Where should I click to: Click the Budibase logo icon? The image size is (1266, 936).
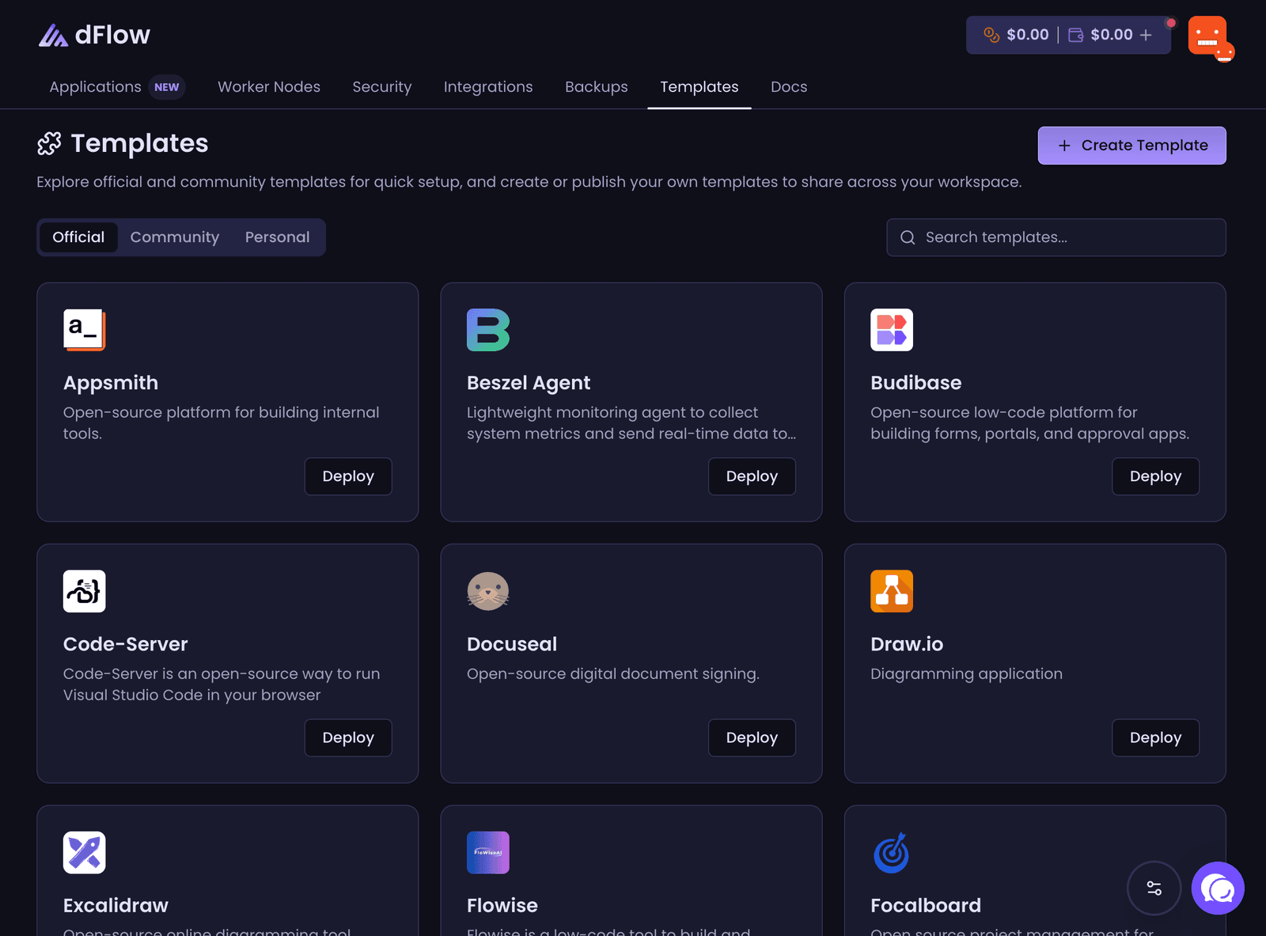coord(892,330)
